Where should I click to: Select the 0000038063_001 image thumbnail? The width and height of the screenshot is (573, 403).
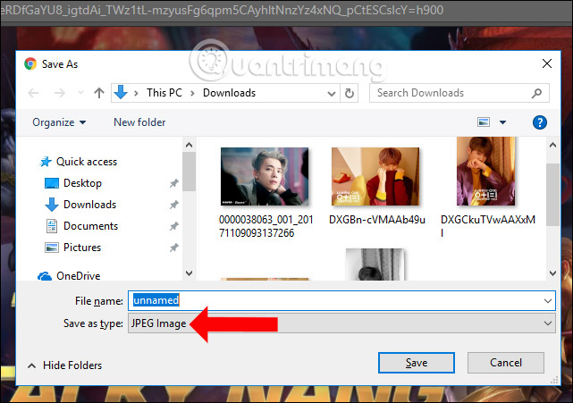265,176
